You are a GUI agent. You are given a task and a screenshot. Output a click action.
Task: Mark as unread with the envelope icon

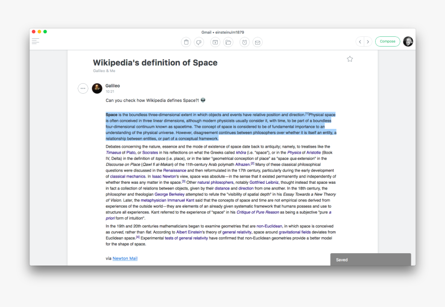coord(257,42)
